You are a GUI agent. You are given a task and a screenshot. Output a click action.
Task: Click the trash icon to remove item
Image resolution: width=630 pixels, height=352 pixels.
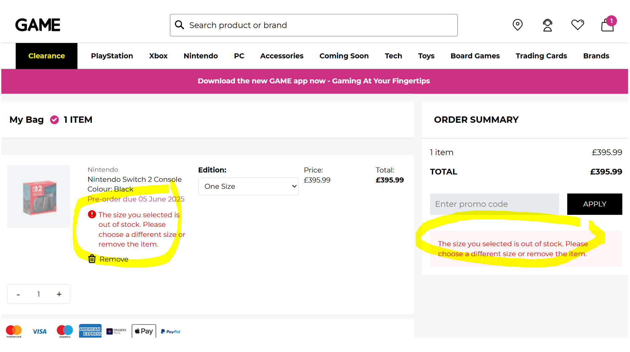(x=92, y=259)
